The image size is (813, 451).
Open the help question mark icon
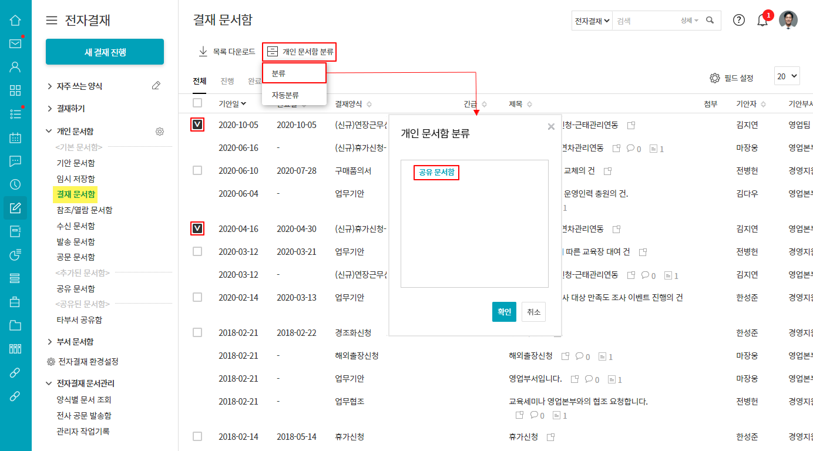click(739, 20)
